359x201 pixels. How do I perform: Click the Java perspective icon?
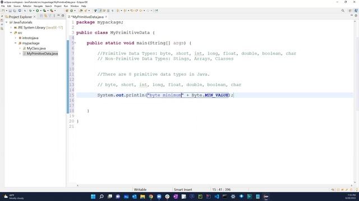(356, 11)
